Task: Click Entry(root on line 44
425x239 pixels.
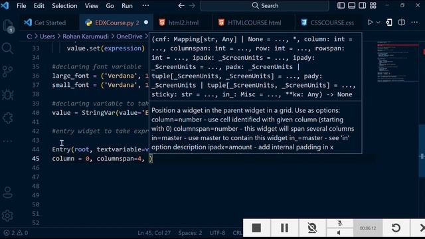Action: click(x=70, y=149)
